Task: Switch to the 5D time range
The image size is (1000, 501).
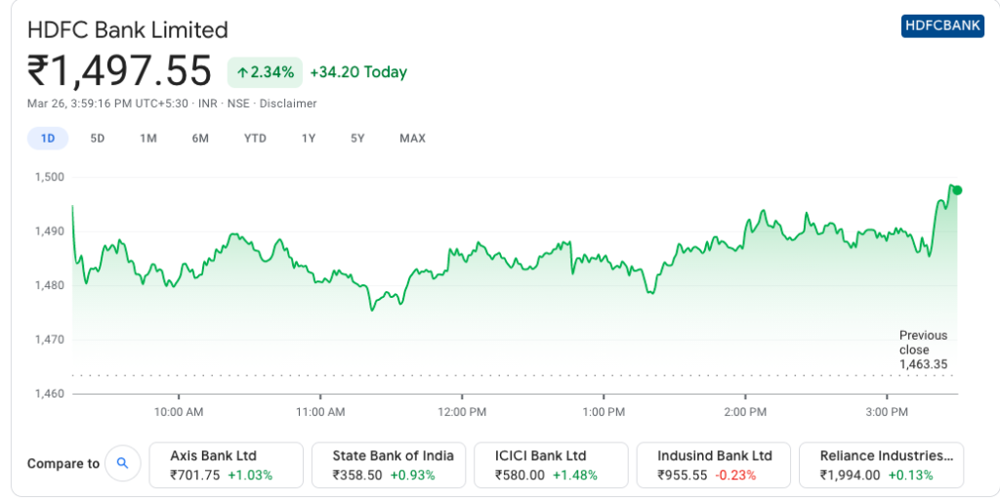Action: coord(98,139)
